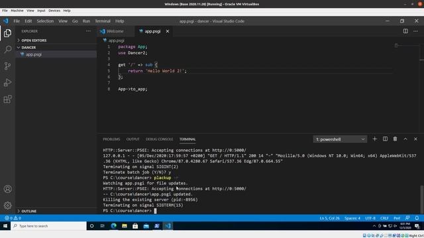Open the Run and Debug view

[x=7, y=83]
